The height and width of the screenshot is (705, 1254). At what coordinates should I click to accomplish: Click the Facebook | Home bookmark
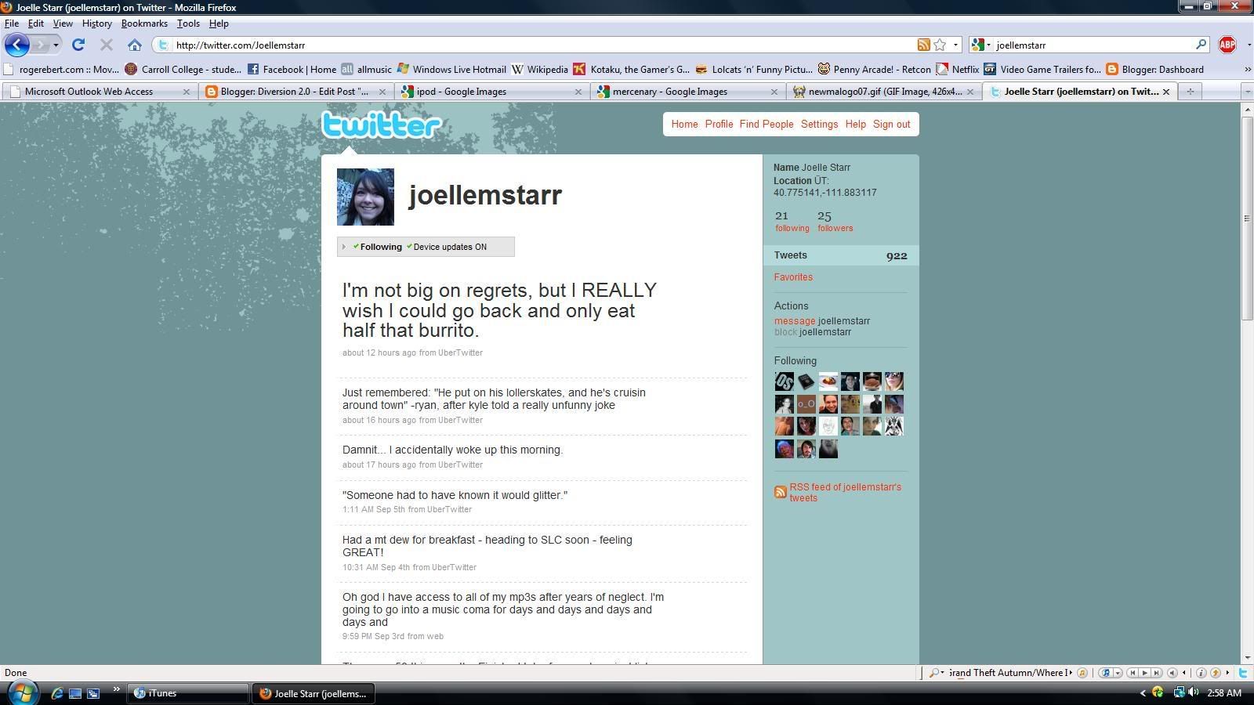coord(292,69)
